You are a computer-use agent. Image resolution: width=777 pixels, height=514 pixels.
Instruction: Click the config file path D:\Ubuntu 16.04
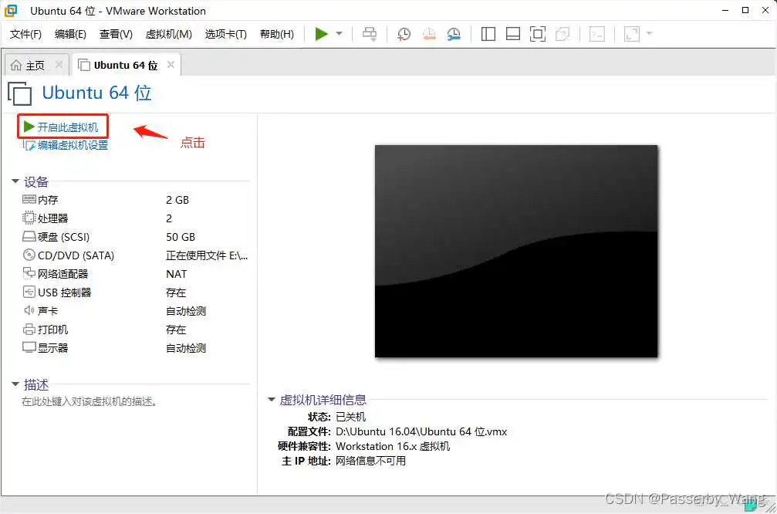(421, 431)
